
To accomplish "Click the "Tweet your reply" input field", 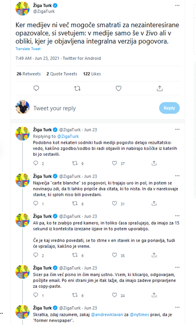I will (91, 108).
